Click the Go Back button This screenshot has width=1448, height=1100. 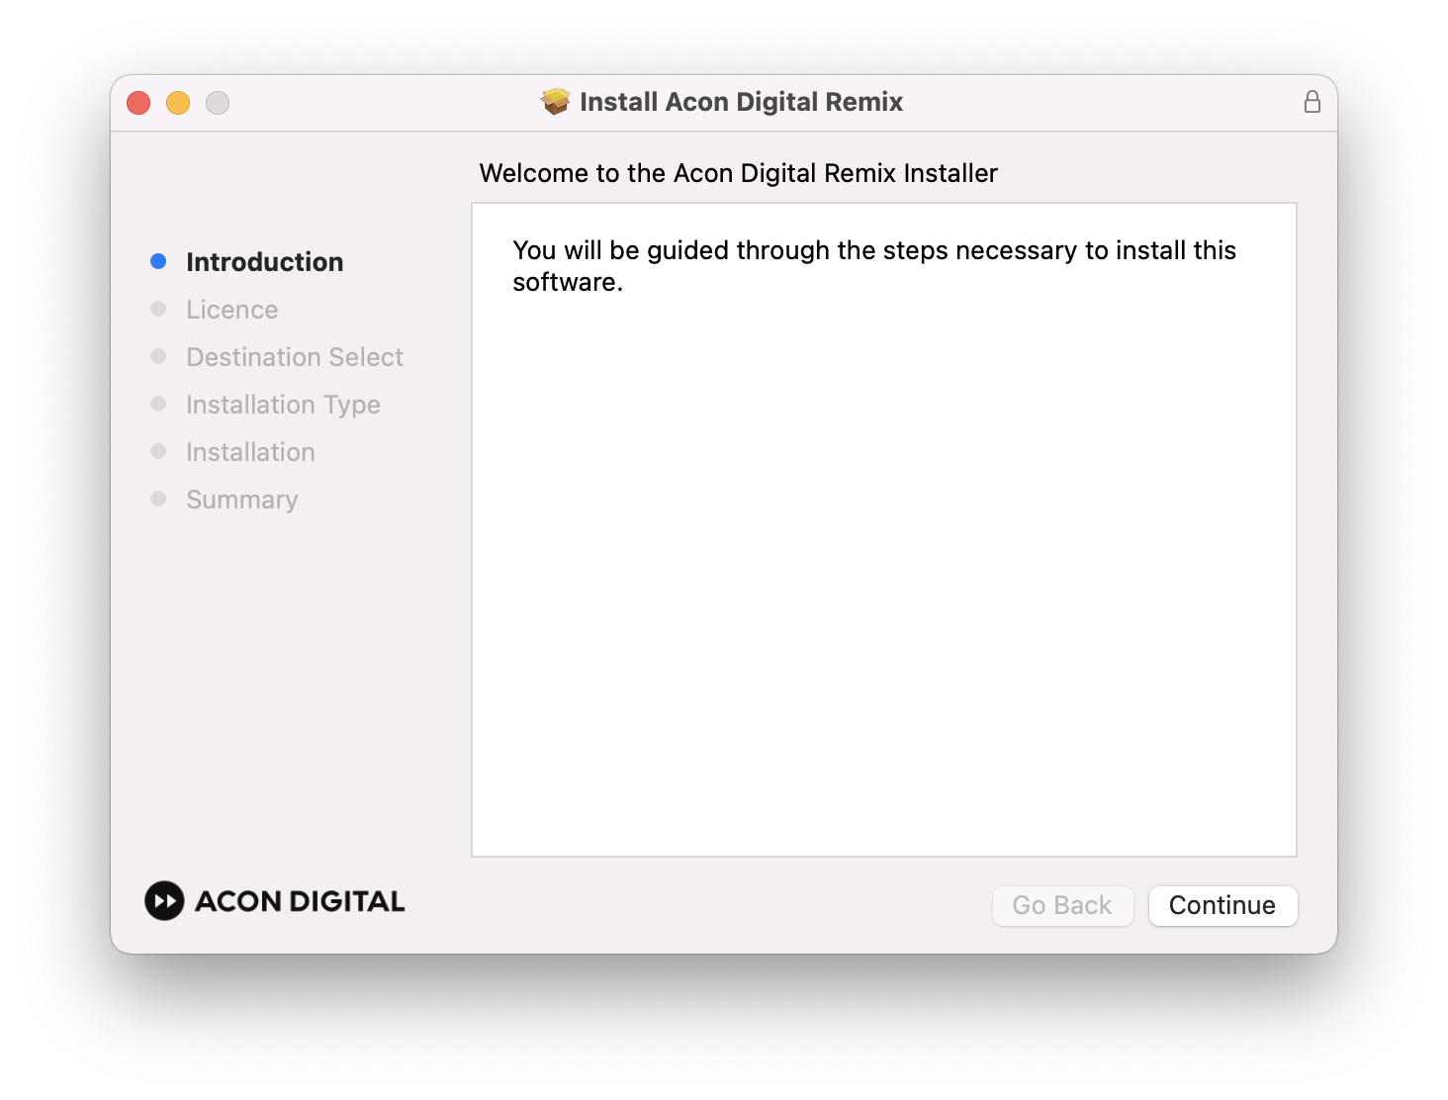point(1062,905)
